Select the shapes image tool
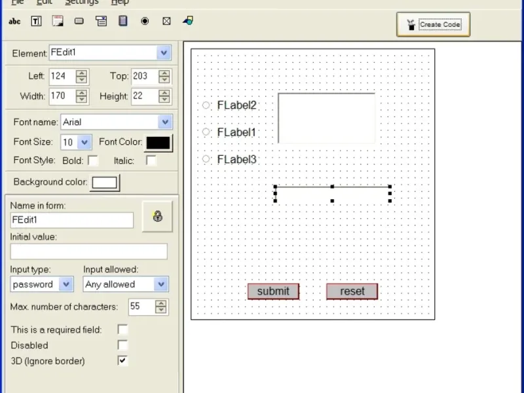 pos(188,21)
